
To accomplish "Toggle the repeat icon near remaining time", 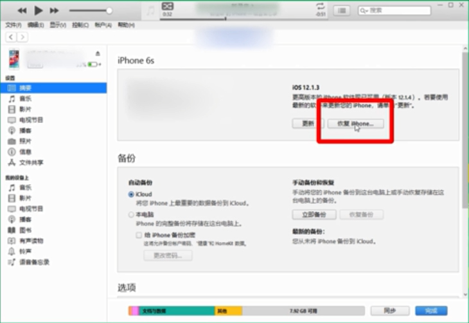I will tap(320, 6).
